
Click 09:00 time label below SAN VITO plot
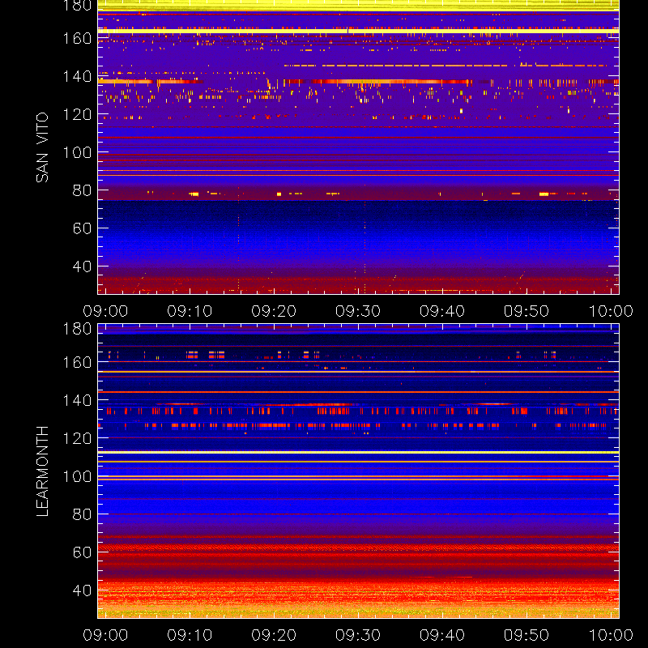pyautogui.click(x=105, y=311)
